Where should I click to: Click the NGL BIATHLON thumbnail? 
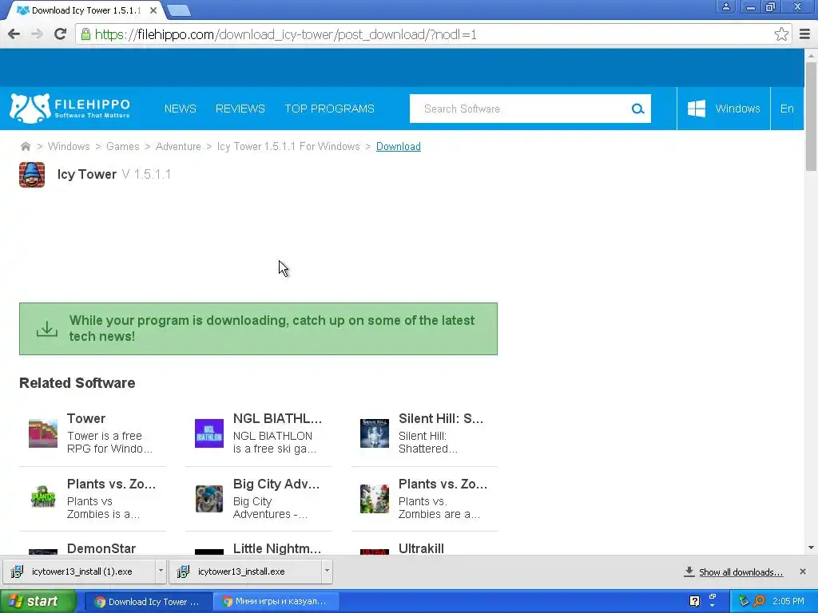click(209, 433)
